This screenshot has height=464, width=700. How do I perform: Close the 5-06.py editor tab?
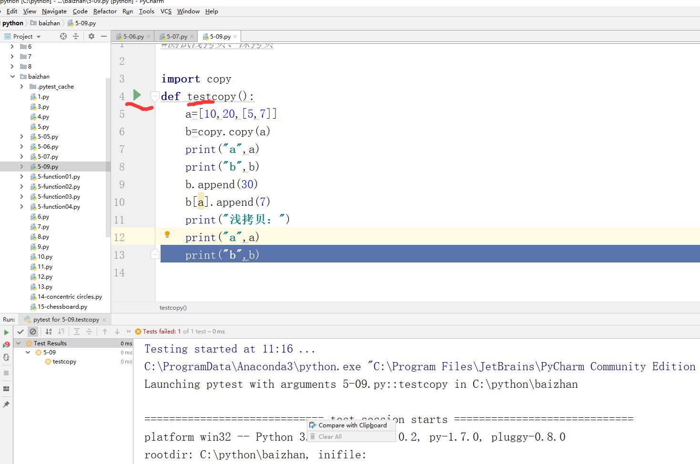click(148, 36)
